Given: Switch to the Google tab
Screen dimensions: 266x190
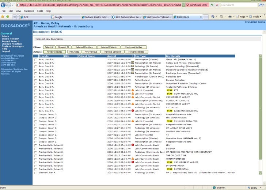Looking at the screenshot, I should (x=65, y=17).
